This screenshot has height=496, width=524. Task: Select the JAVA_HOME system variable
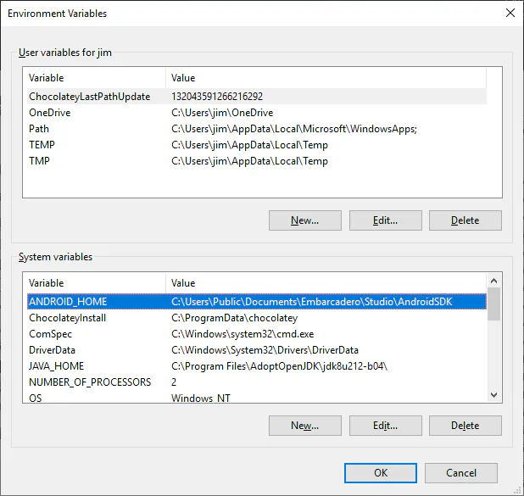(x=56, y=366)
